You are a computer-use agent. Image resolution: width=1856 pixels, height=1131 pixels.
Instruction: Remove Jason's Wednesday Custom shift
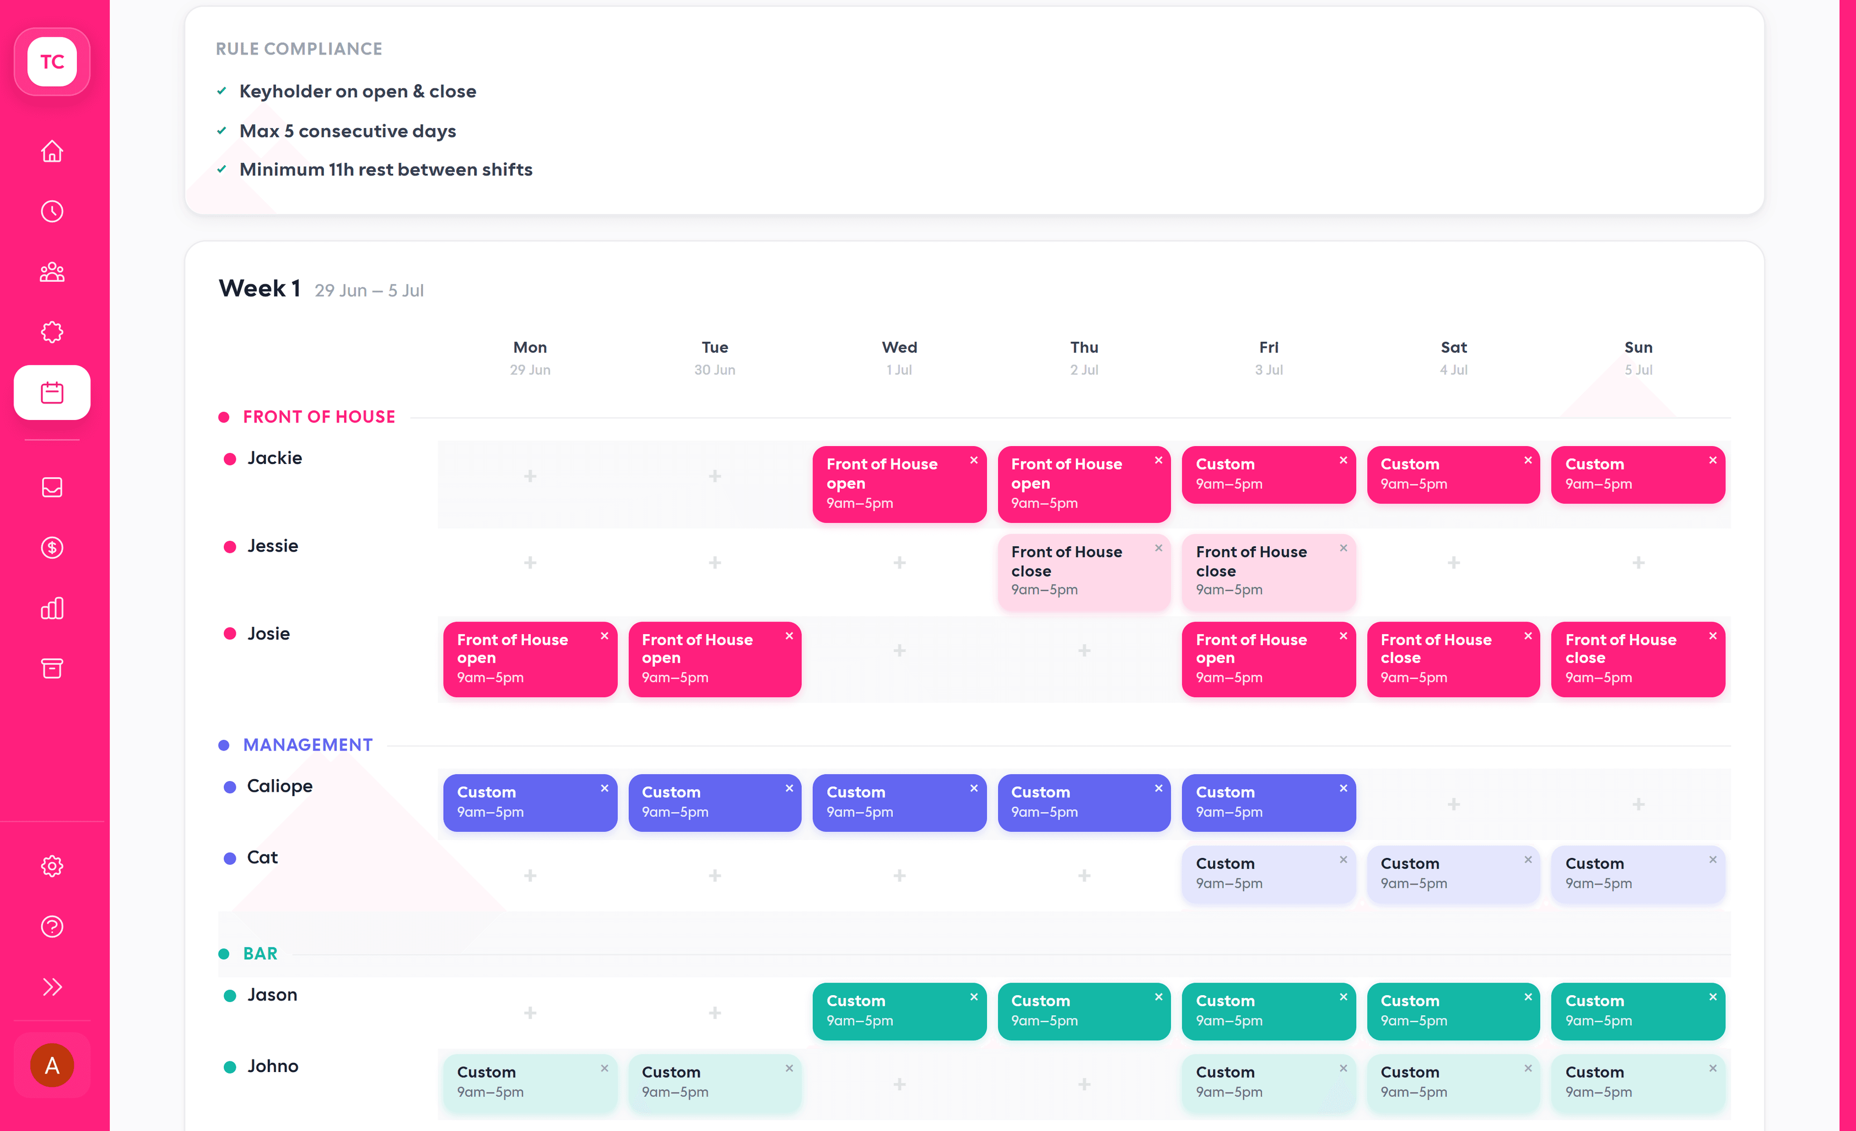(x=973, y=997)
